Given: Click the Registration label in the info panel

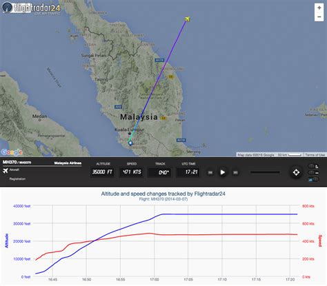Looking at the screenshot, I should click(17, 179).
